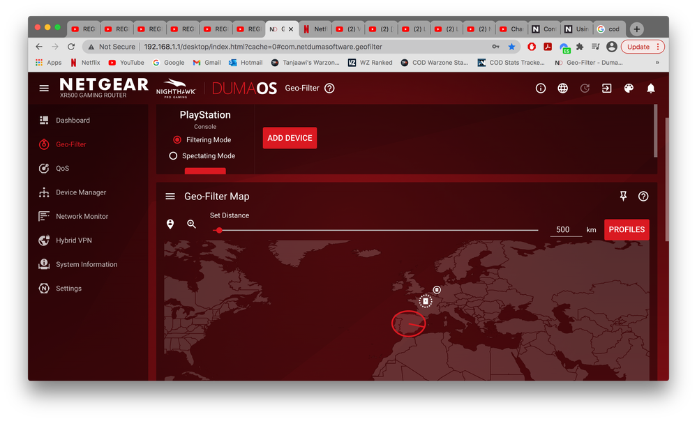Viewport: 697px width, 421px height.
Task: Toggle the pin icon on the Geo-Filter Map panel
Action: click(623, 196)
